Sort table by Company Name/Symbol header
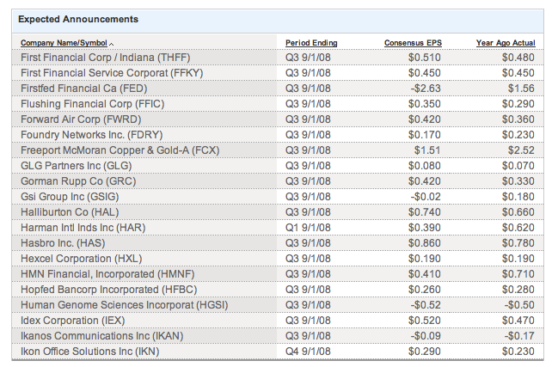558x367 pixels. click(x=64, y=43)
